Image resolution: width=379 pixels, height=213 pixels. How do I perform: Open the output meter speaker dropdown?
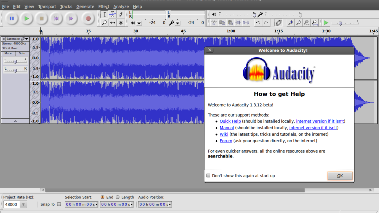point(139,23)
